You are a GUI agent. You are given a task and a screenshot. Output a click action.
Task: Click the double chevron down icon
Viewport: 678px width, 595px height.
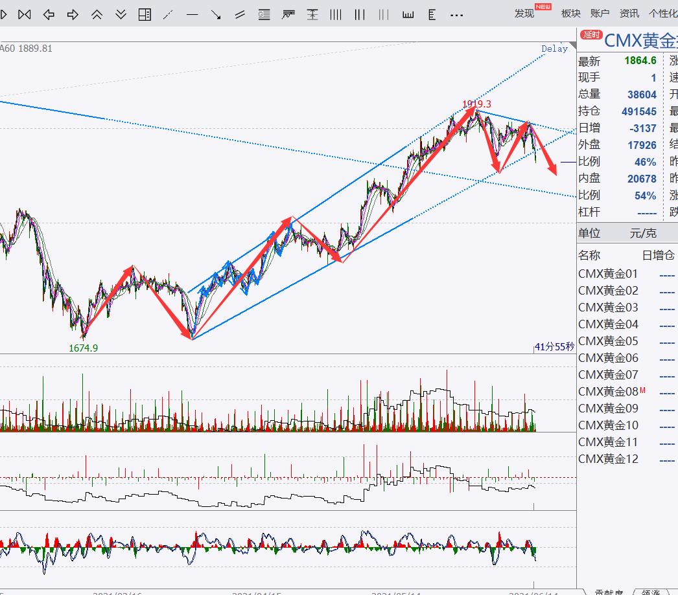click(121, 15)
